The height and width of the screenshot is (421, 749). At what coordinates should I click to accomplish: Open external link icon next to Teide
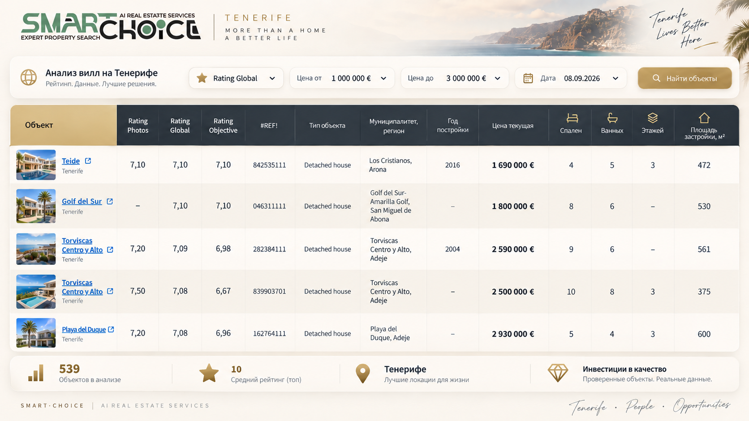coord(88,161)
